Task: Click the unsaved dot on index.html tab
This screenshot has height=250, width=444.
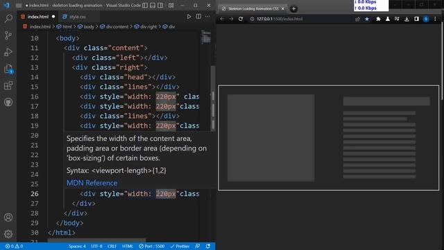Action: [53, 17]
